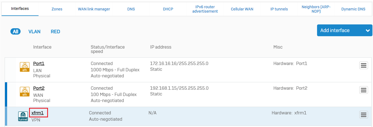Select the All filter pill
Viewport: 373px width, 127px height.
pyautogui.click(x=16, y=32)
